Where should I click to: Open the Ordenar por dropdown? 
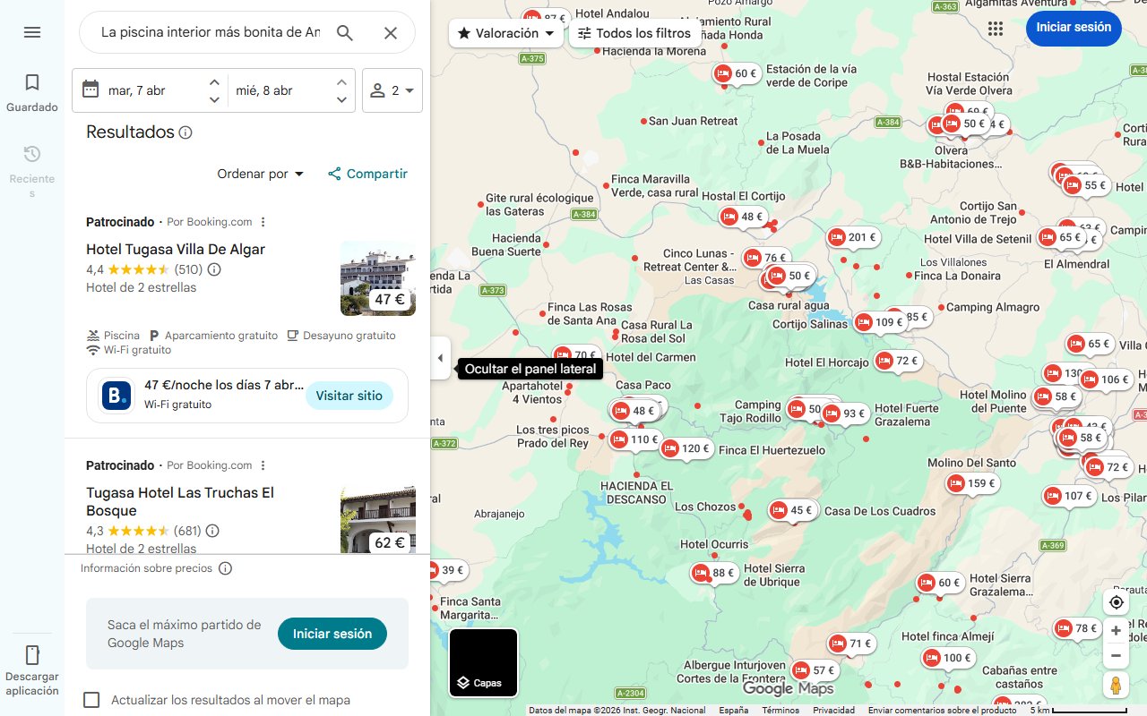coord(260,174)
